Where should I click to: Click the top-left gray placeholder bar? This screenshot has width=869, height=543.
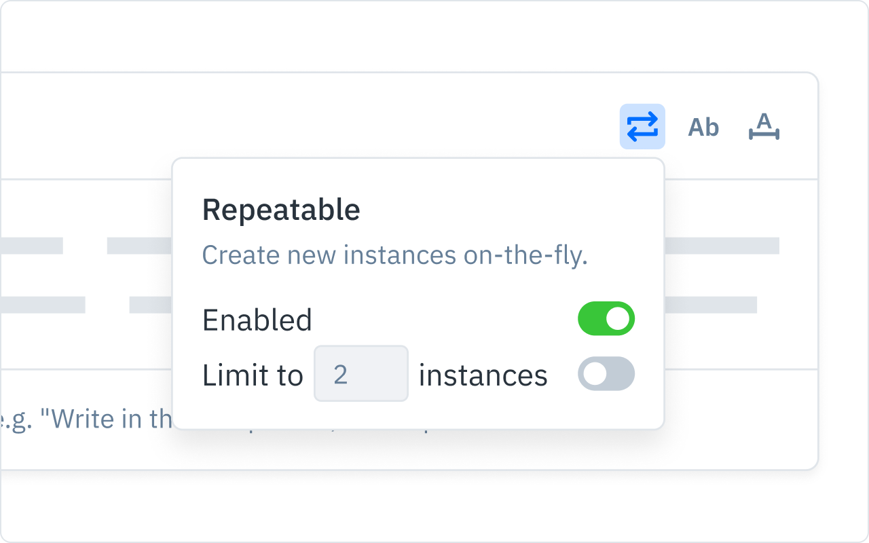pos(31,246)
